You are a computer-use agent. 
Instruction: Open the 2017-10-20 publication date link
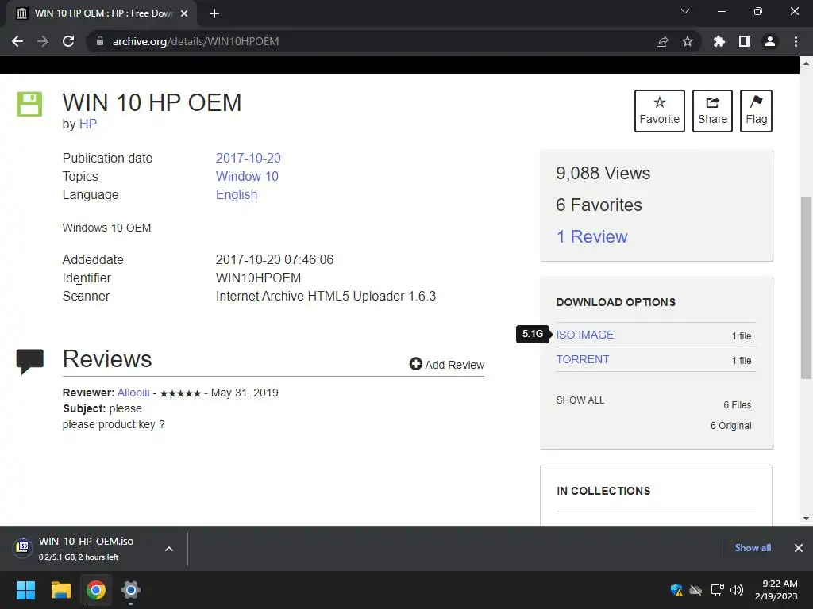248,158
